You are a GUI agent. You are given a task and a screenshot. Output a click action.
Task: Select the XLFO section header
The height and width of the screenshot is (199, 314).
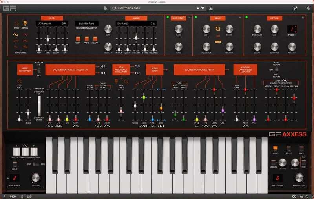click(x=52, y=18)
